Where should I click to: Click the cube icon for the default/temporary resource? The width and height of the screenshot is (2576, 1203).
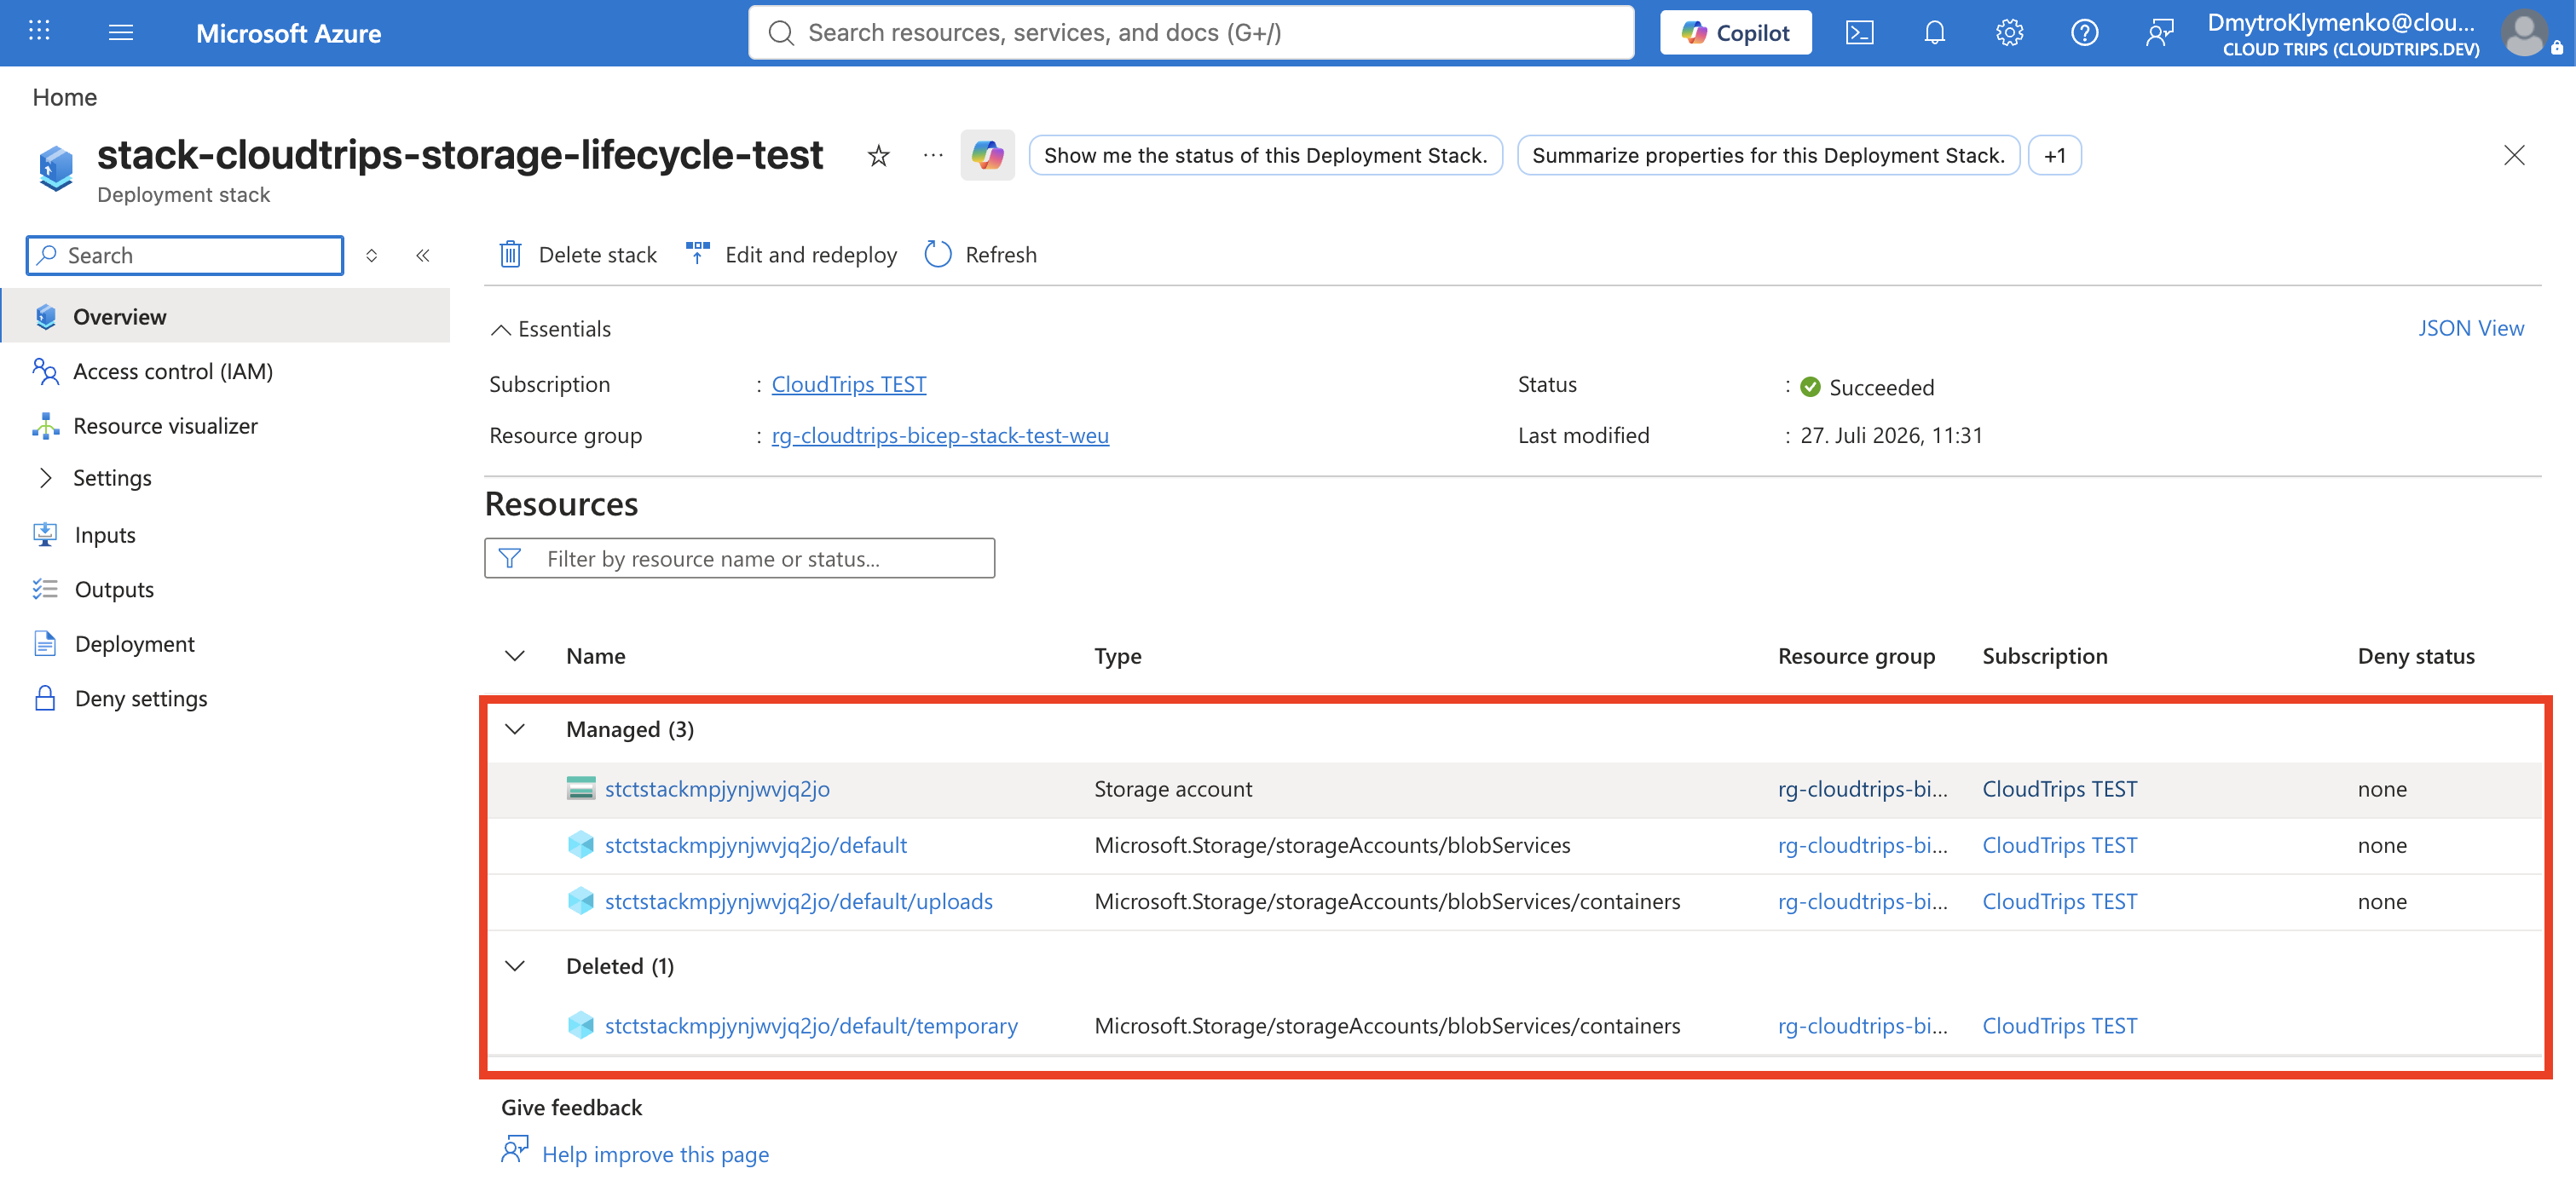point(580,1025)
